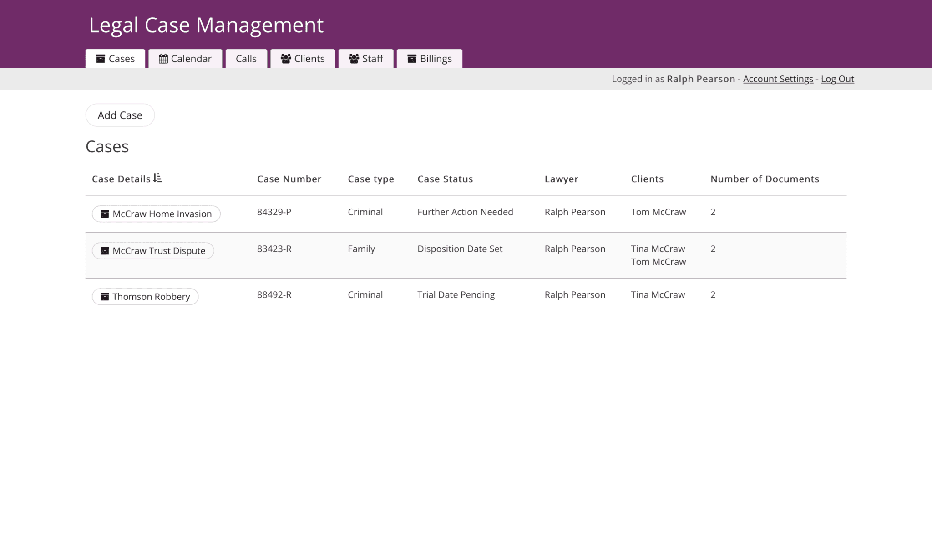
Task: Click the case icon beside McCraw Home Invasion
Action: coord(104,214)
